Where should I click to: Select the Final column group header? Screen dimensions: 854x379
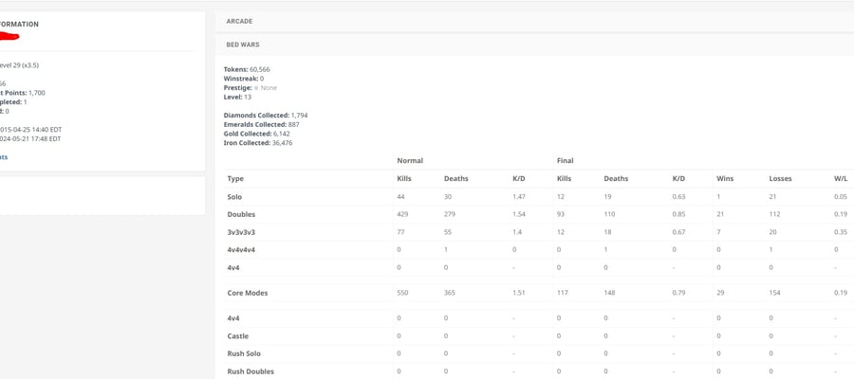pos(565,161)
